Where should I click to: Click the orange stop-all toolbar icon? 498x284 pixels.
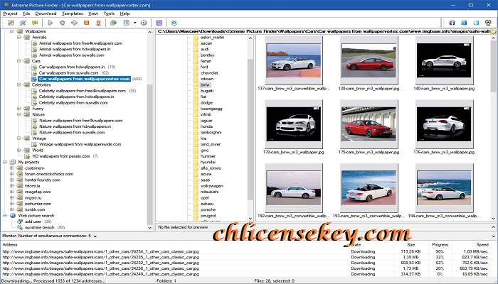[x=98, y=23]
